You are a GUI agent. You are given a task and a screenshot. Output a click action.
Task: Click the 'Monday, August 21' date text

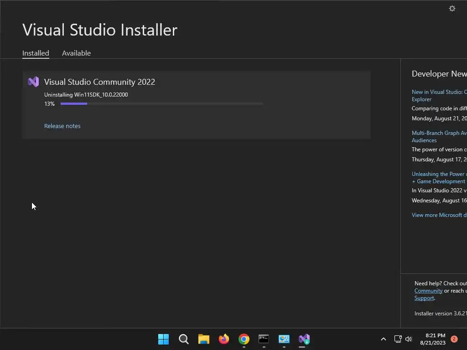439,118
